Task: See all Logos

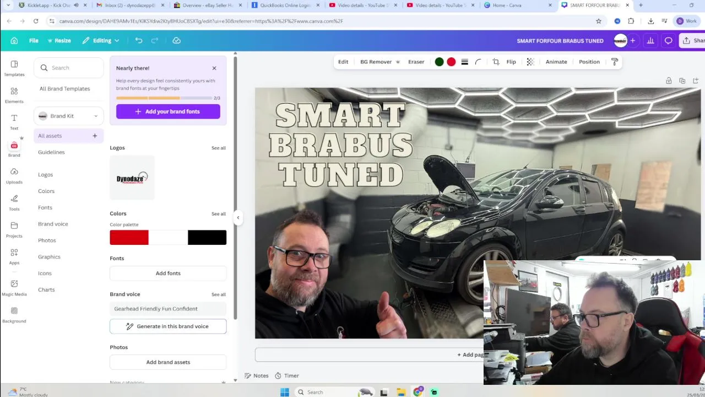Action: [x=219, y=148]
